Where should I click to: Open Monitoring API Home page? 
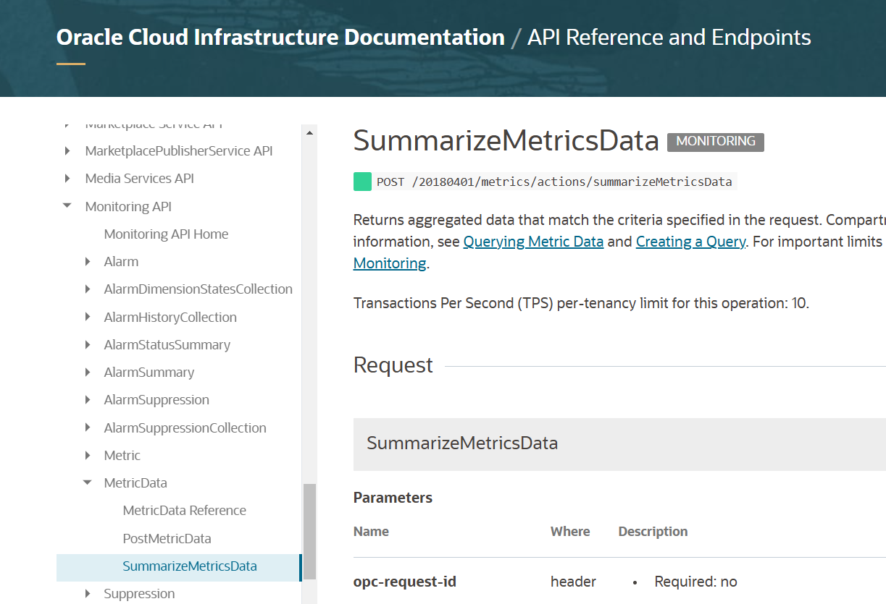166,234
